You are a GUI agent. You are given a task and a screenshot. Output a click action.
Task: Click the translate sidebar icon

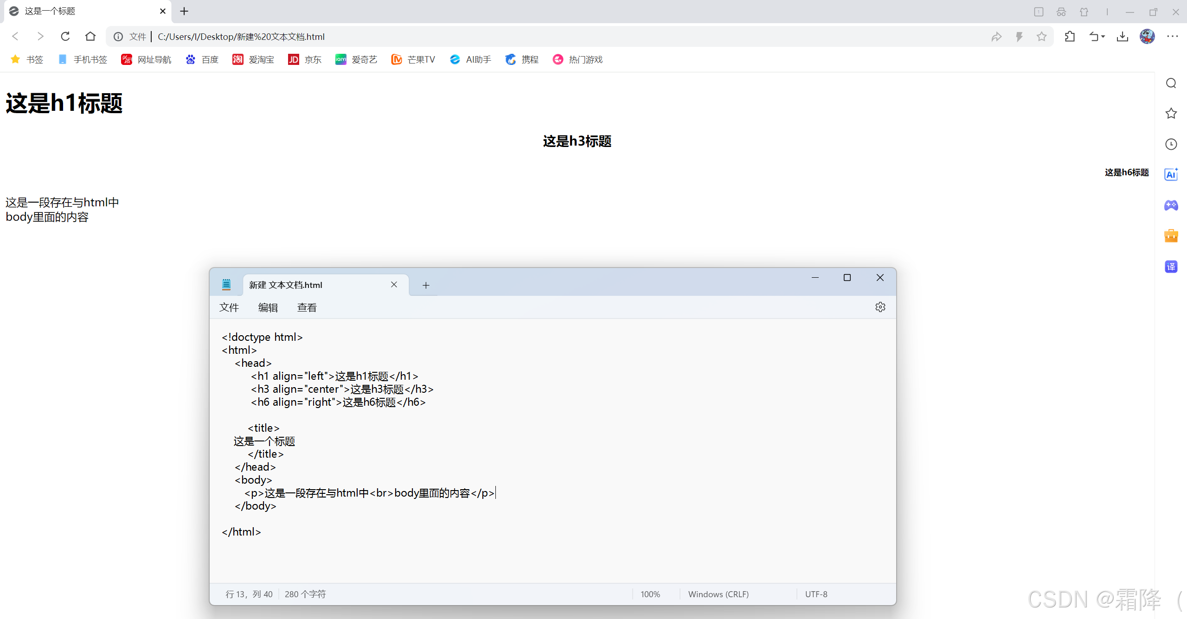point(1171,267)
